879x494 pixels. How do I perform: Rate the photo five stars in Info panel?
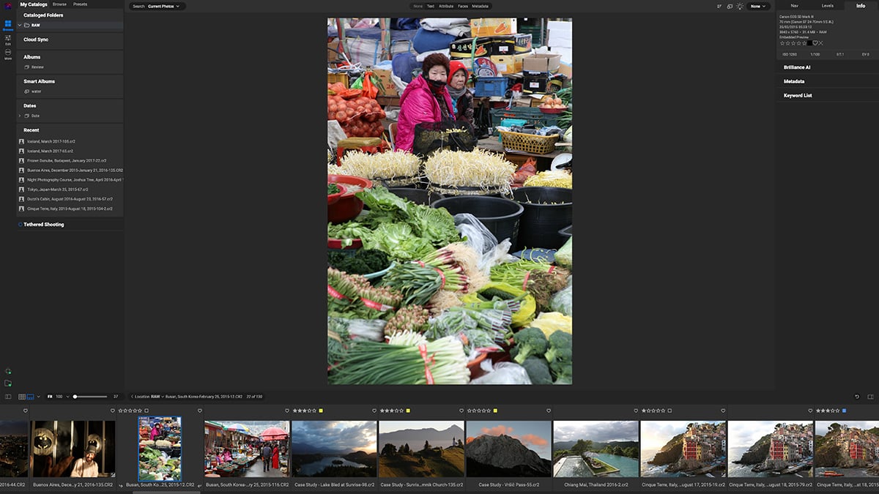[804, 42]
